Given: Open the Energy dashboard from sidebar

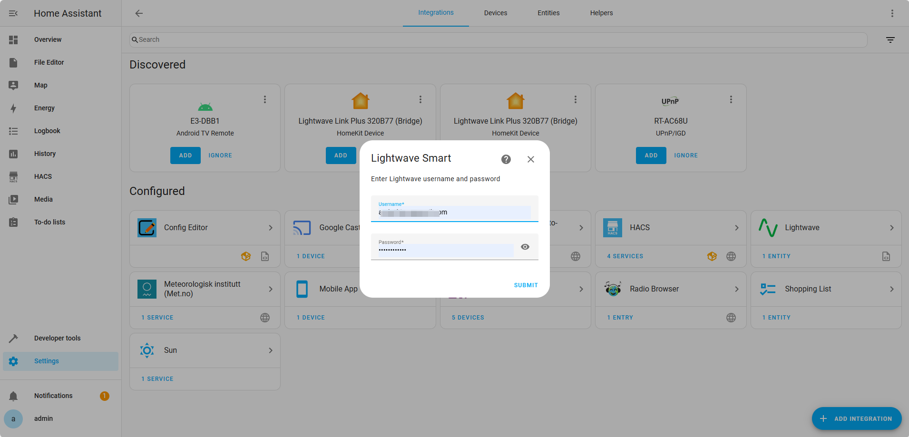Looking at the screenshot, I should [44, 108].
